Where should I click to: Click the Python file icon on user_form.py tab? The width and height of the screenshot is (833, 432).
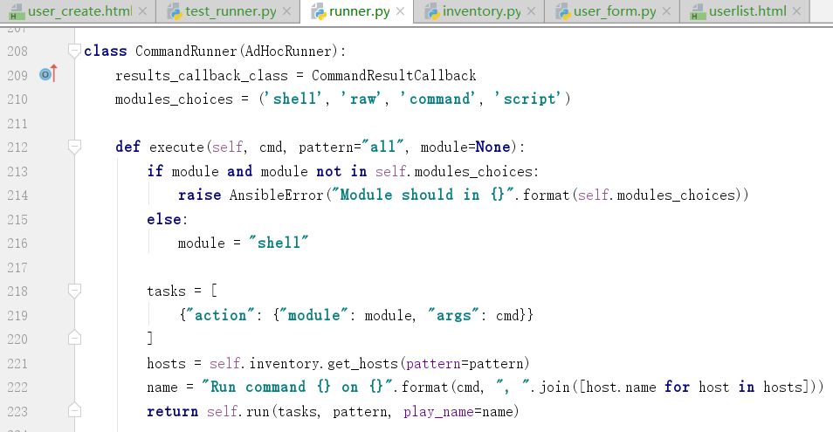(x=562, y=11)
